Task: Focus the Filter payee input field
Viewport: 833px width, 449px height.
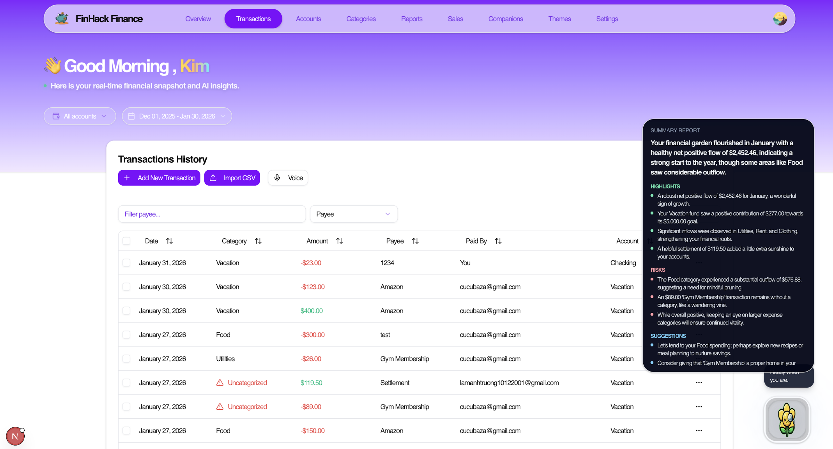Action: coord(212,214)
